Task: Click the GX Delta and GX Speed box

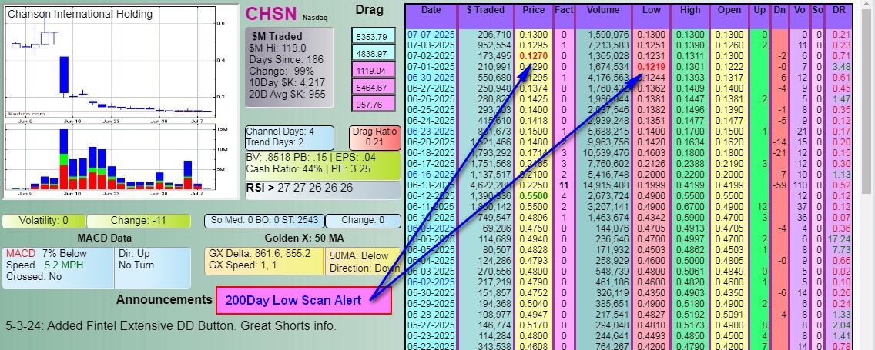Action: 264,261
